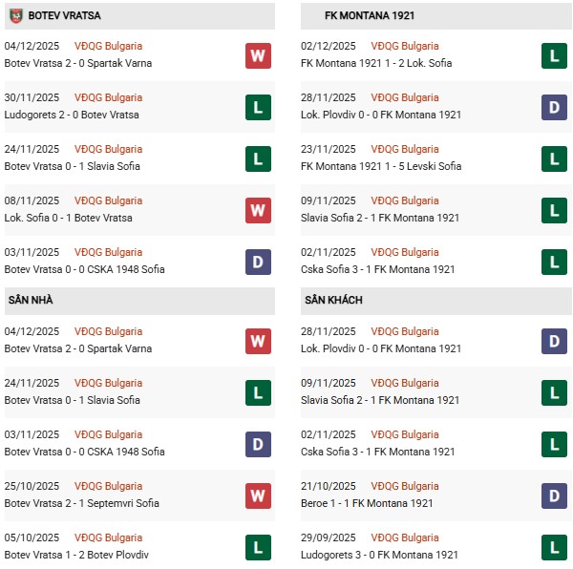Click the D badge for Botev Vratsa 0-0 CSKA 1948 Sofia on 03/11/2025 in the top list
Image resolution: width=573 pixels, height=569 pixels.
coord(258,262)
